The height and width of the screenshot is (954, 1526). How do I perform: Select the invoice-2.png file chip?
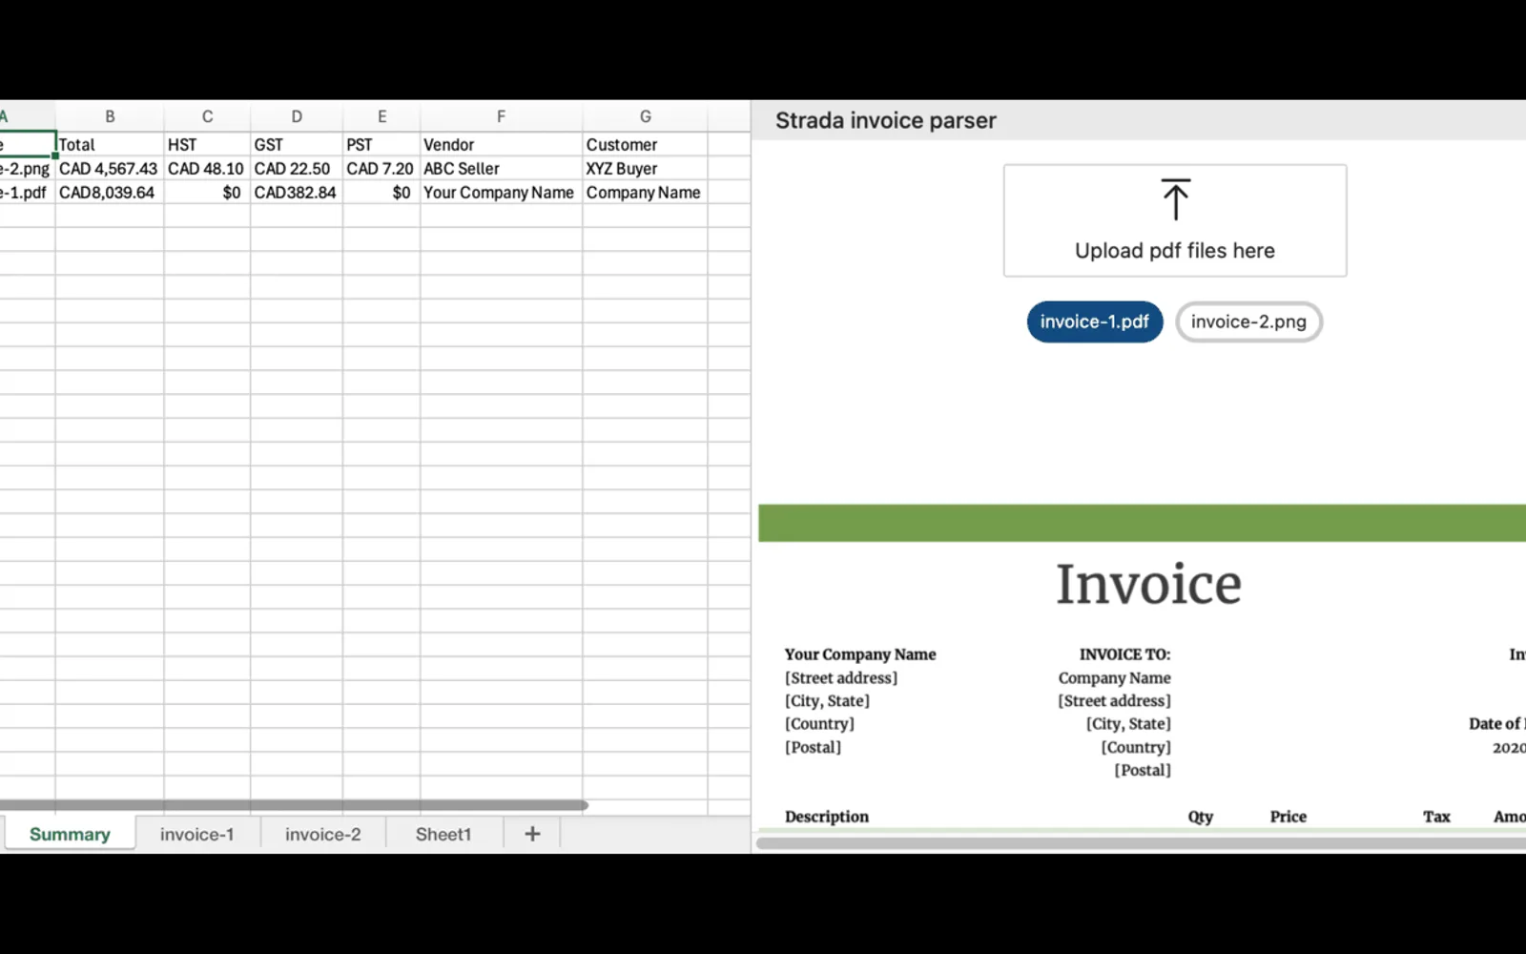click(1248, 321)
